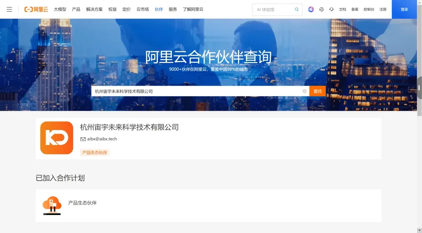Click the side panel expand handle
This screenshot has height=233, width=422.
tap(419, 88)
